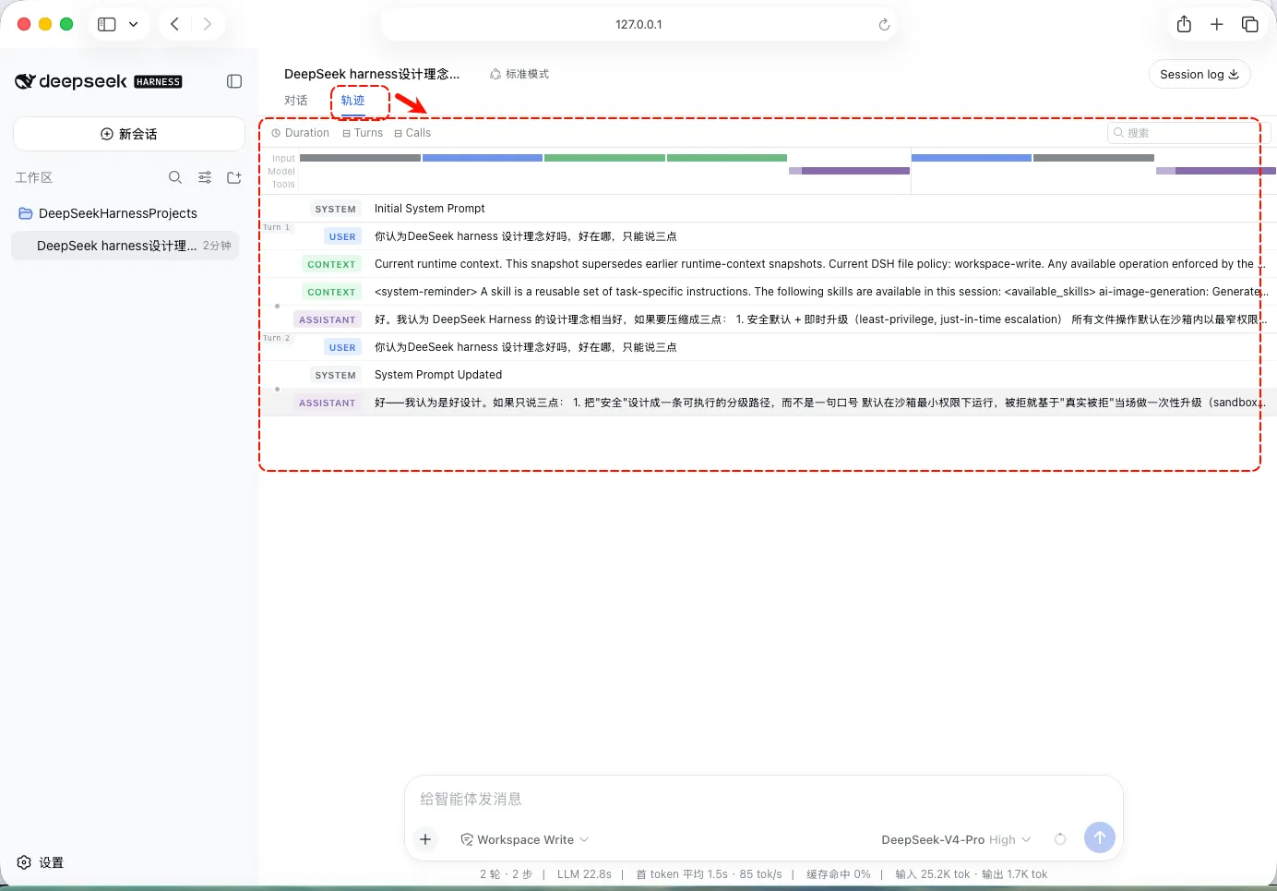Select the Turn 1 USER message row
1277x891 pixels.
769,236
